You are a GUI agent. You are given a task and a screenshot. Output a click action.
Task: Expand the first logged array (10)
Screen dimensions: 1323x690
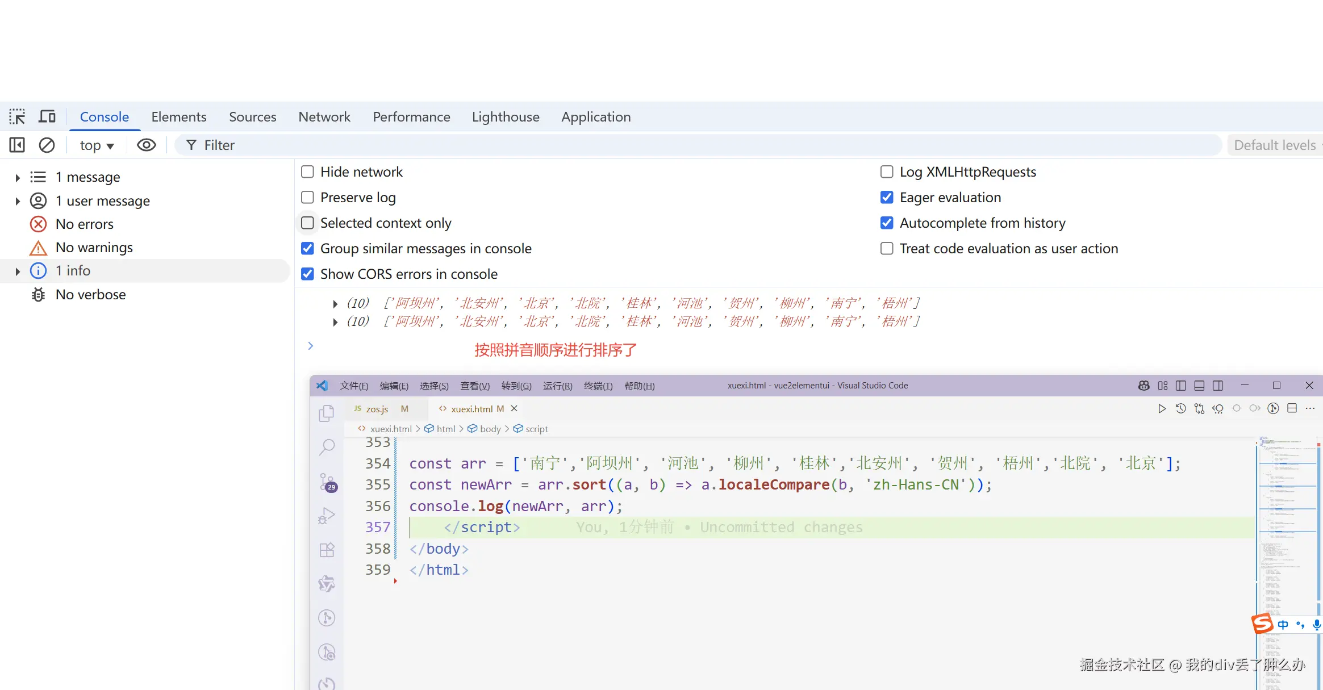(x=335, y=304)
